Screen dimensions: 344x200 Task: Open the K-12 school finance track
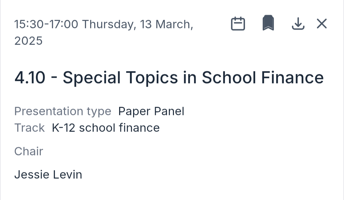[x=106, y=128]
